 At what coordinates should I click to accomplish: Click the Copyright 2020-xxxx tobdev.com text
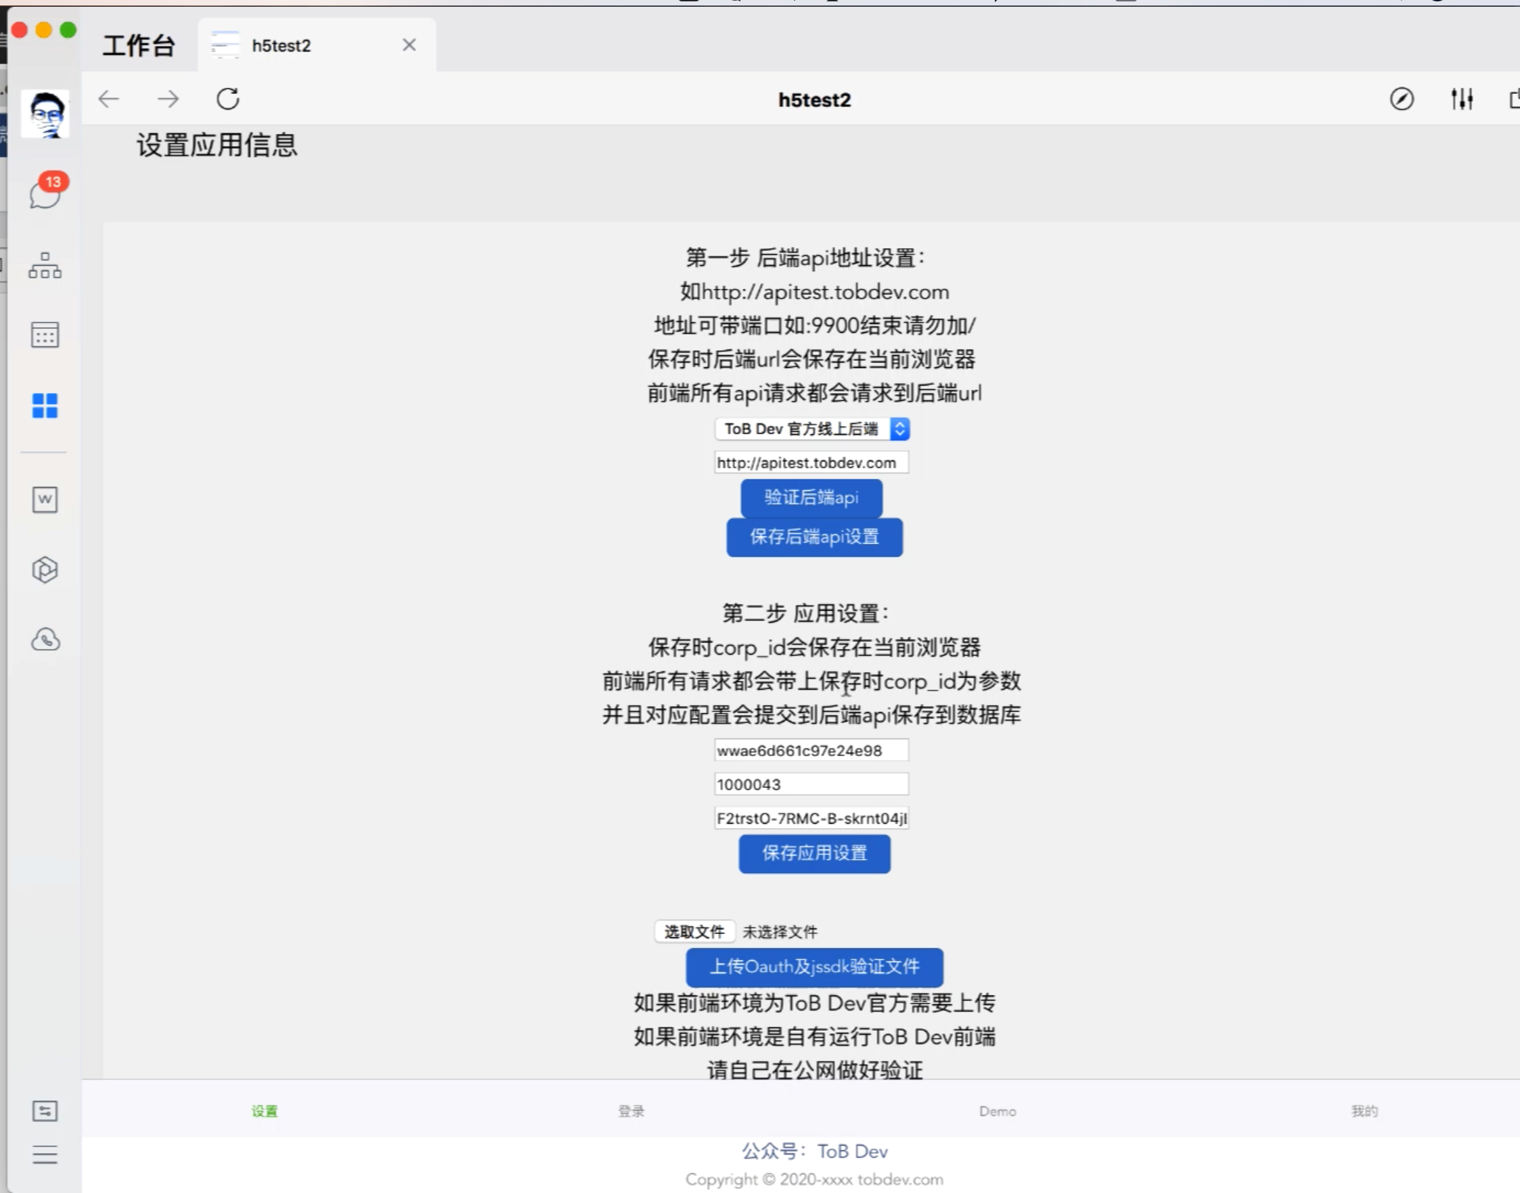[x=814, y=1179]
